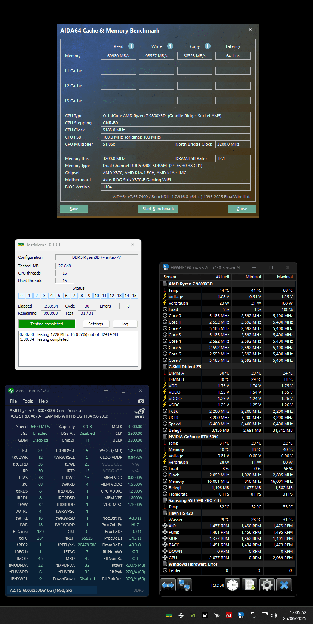Open the volume speaker tray icon
The image size is (313, 624).
point(274,615)
